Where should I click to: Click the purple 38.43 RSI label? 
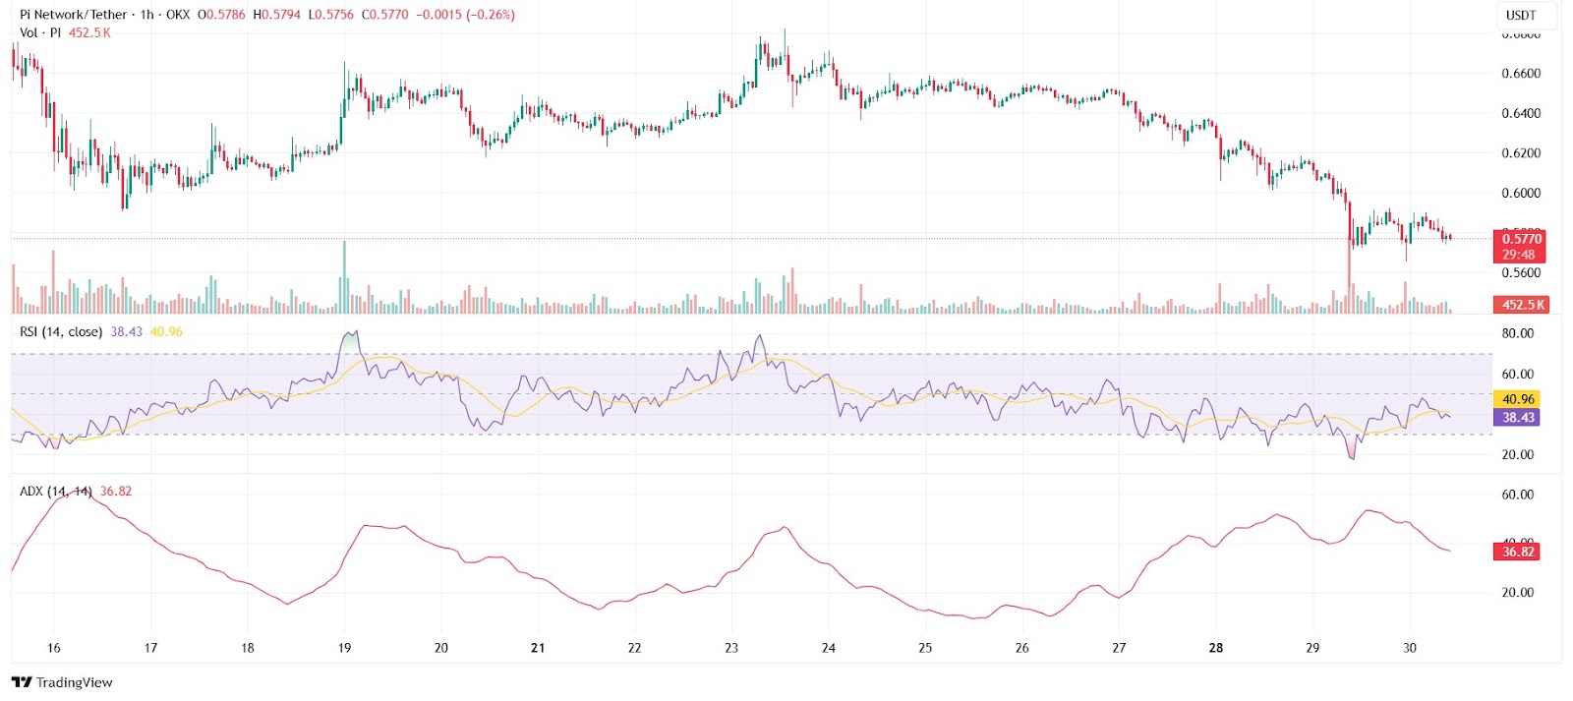[1518, 418]
